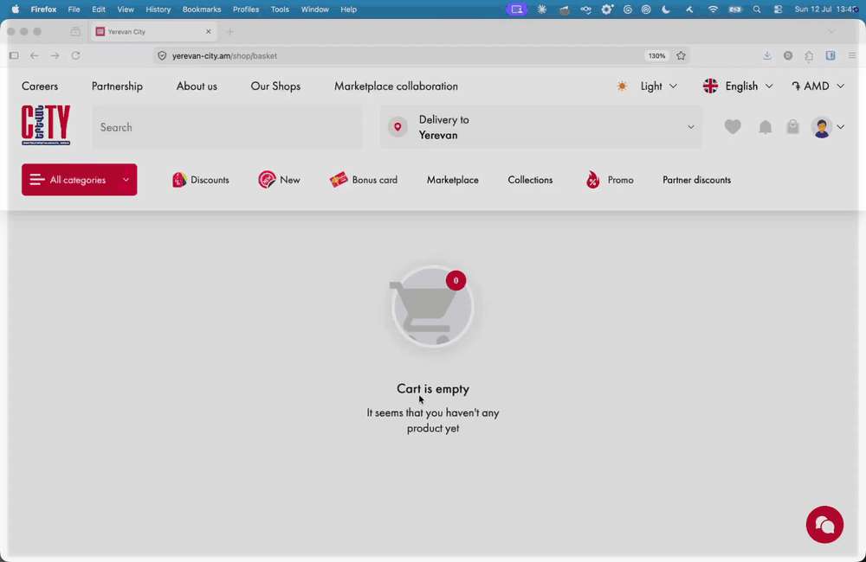Open list all tabs chevron
This screenshot has height=562, width=866.
pos(831,31)
